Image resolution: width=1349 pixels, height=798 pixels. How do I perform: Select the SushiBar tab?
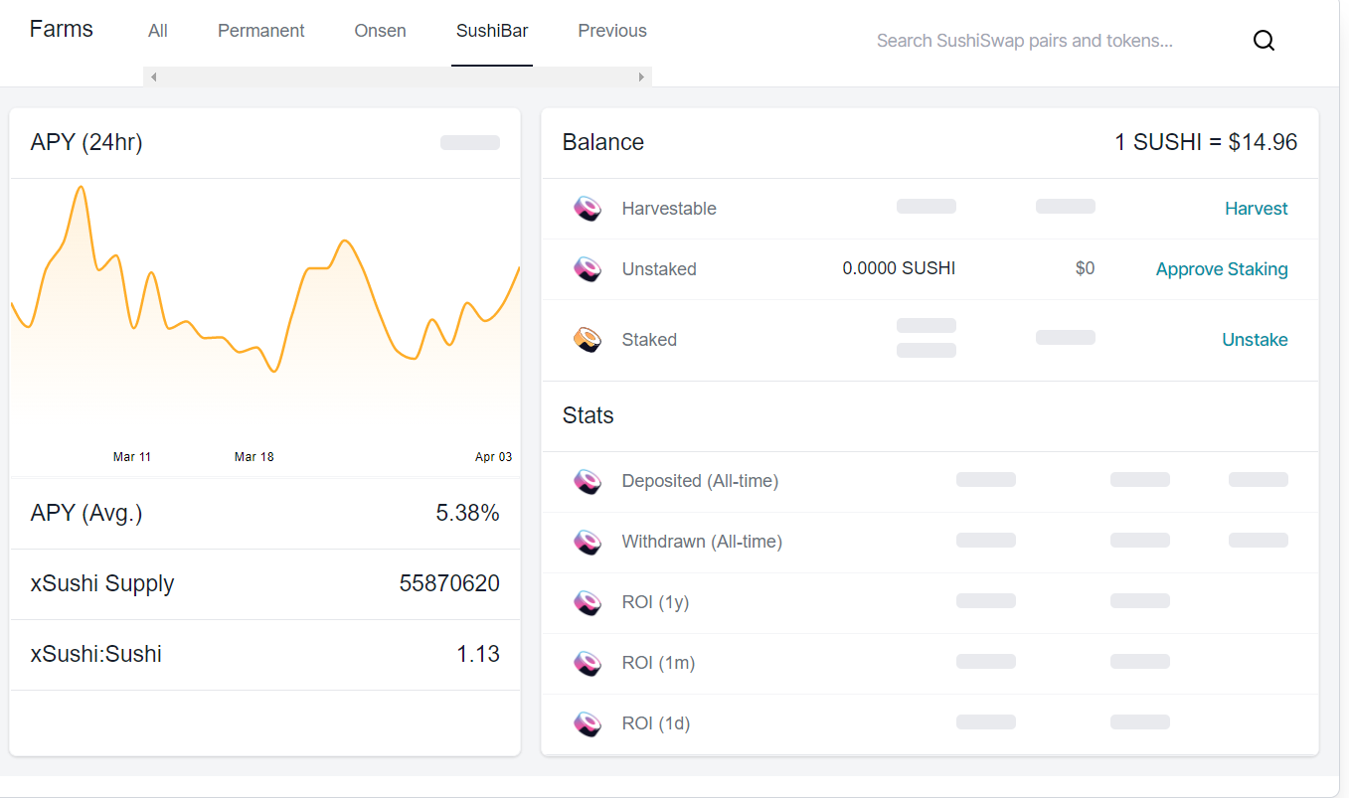pyautogui.click(x=492, y=31)
